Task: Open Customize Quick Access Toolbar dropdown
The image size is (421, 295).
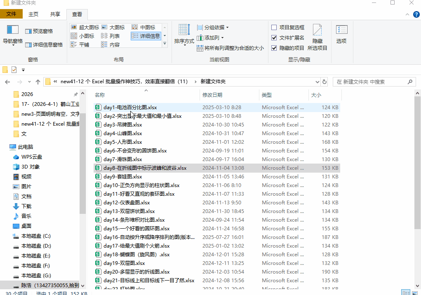Action: tap(24, 70)
